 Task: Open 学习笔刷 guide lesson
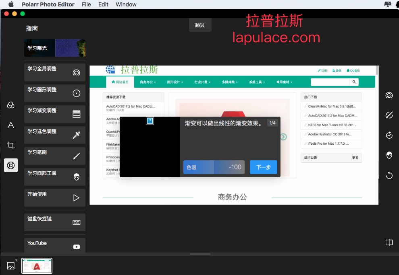point(55,156)
